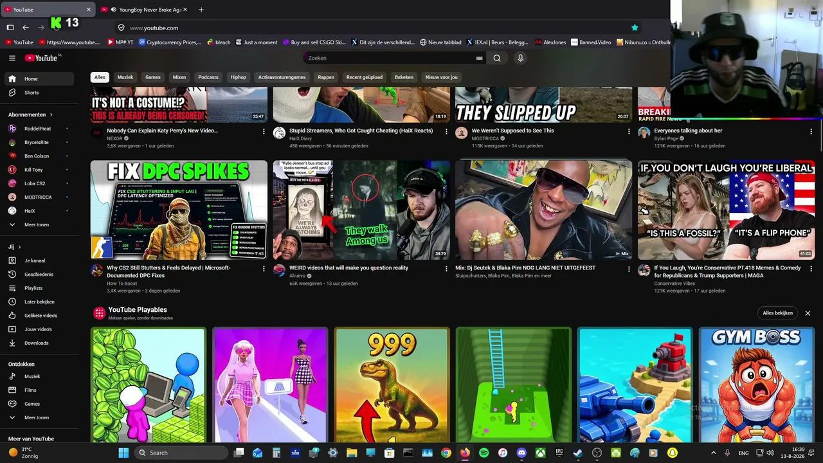Screen dimensions: 823x463
Task: Open the YouTube hamburger guide menu
Action: coord(12,58)
